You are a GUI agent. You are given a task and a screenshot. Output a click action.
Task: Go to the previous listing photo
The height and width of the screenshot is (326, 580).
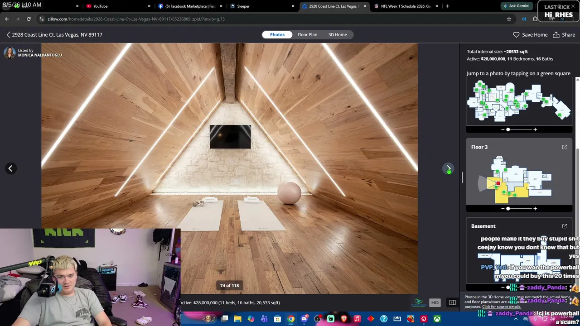10,168
